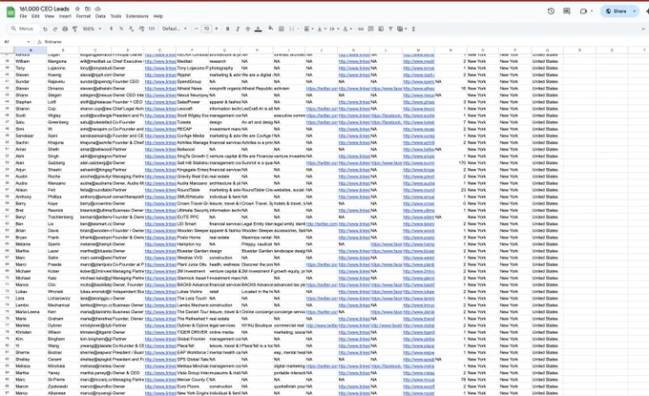Increase font size with plus button
Screen dimensions: 649x396
216,29
